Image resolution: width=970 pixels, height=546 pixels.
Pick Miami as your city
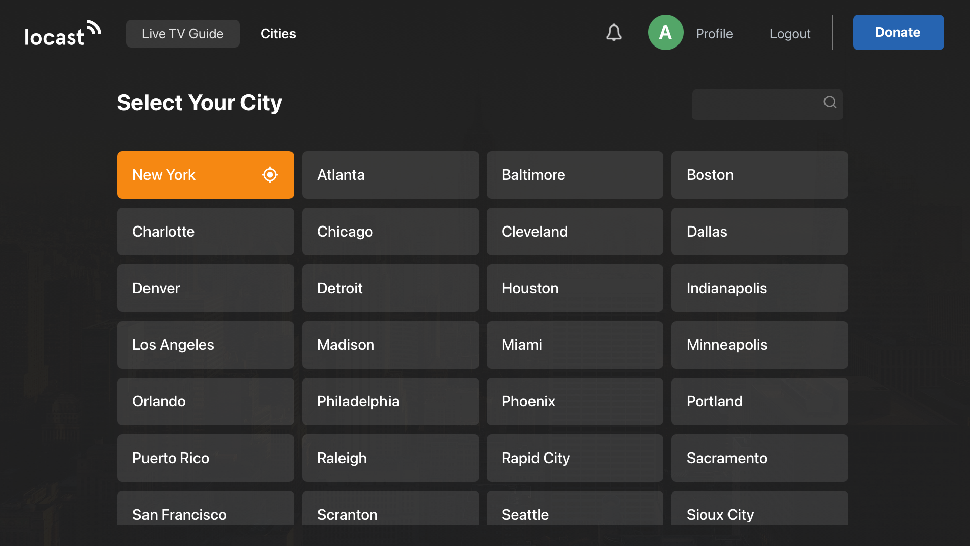[574, 345]
